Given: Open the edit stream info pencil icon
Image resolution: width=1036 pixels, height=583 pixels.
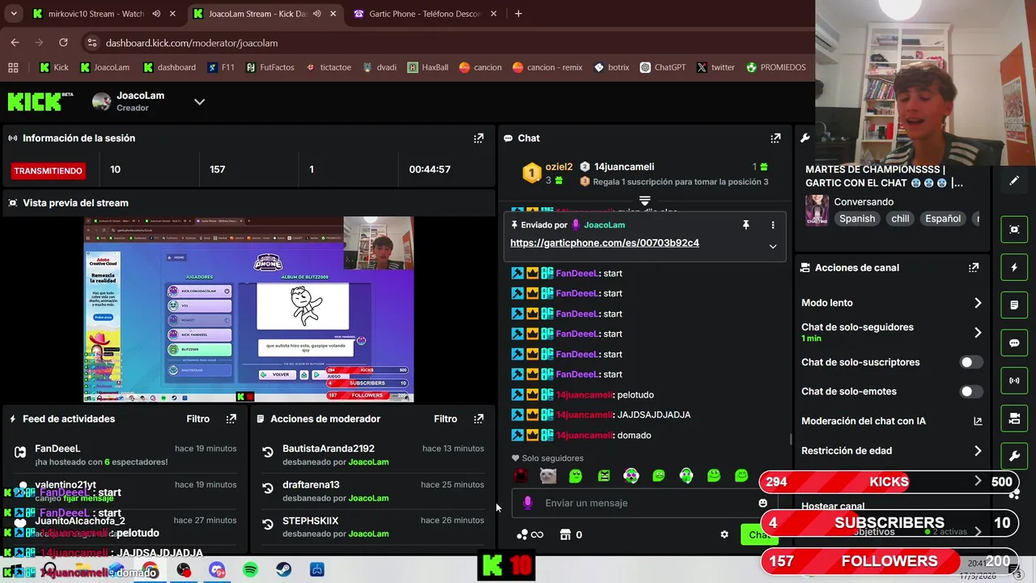Looking at the screenshot, I should [1014, 181].
